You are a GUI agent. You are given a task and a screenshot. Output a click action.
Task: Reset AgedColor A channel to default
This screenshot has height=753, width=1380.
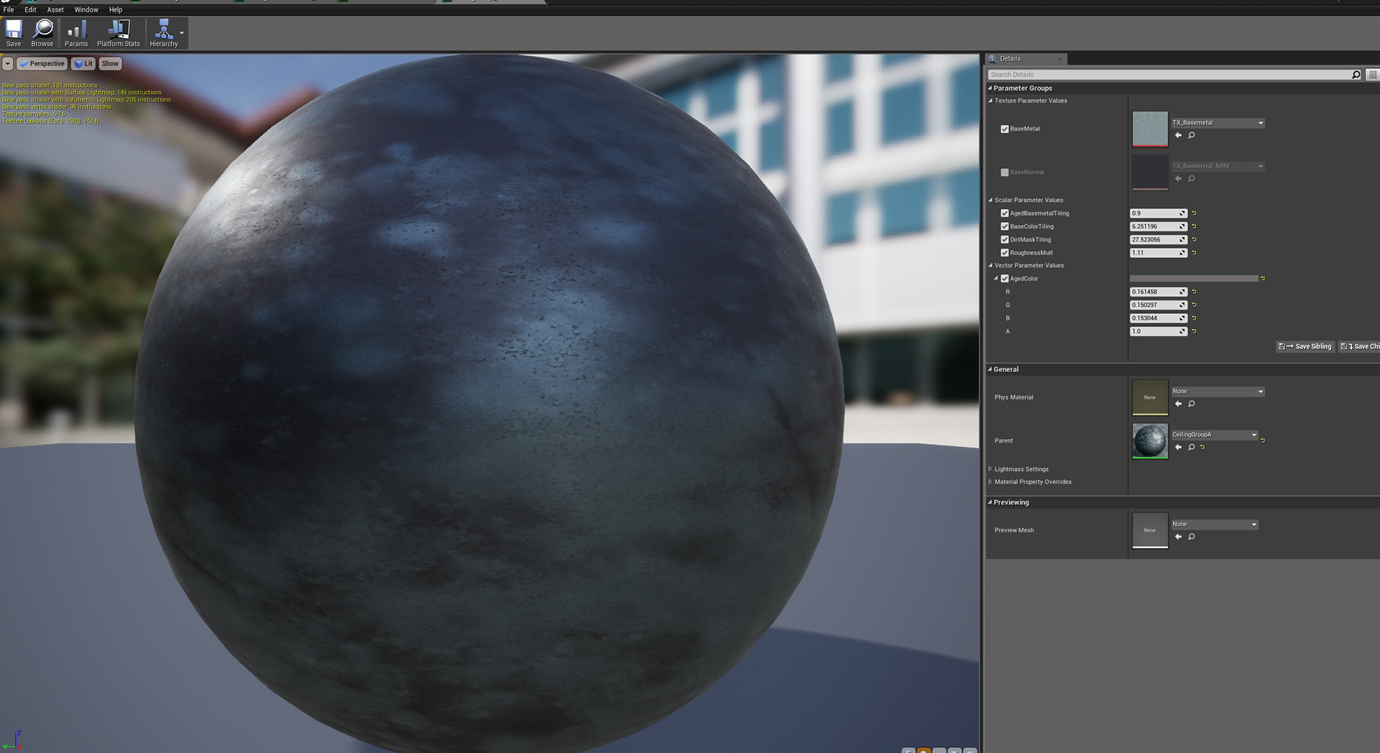click(x=1194, y=331)
